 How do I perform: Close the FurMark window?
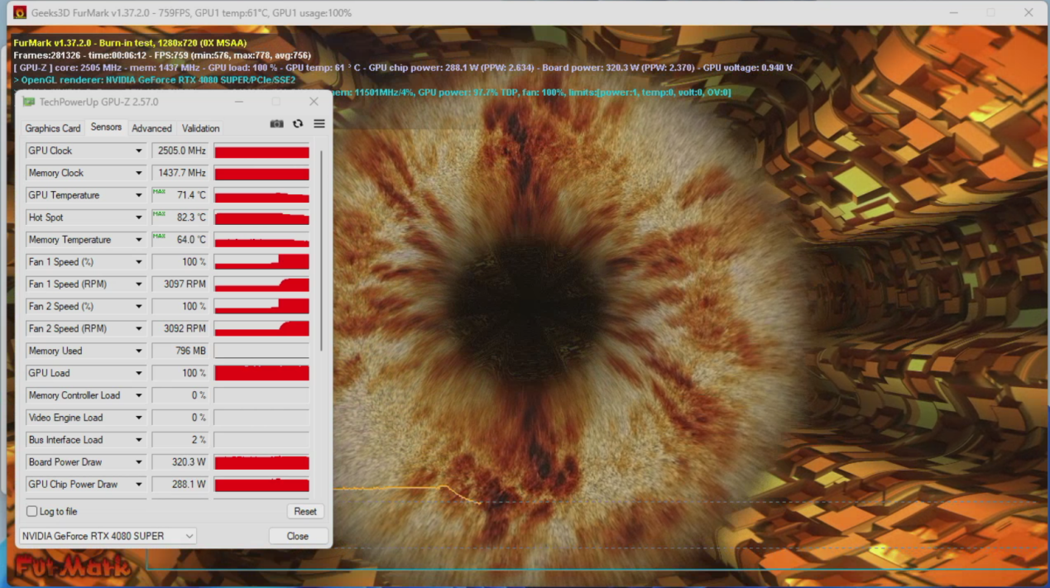pyautogui.click(x=1028, y=13)
